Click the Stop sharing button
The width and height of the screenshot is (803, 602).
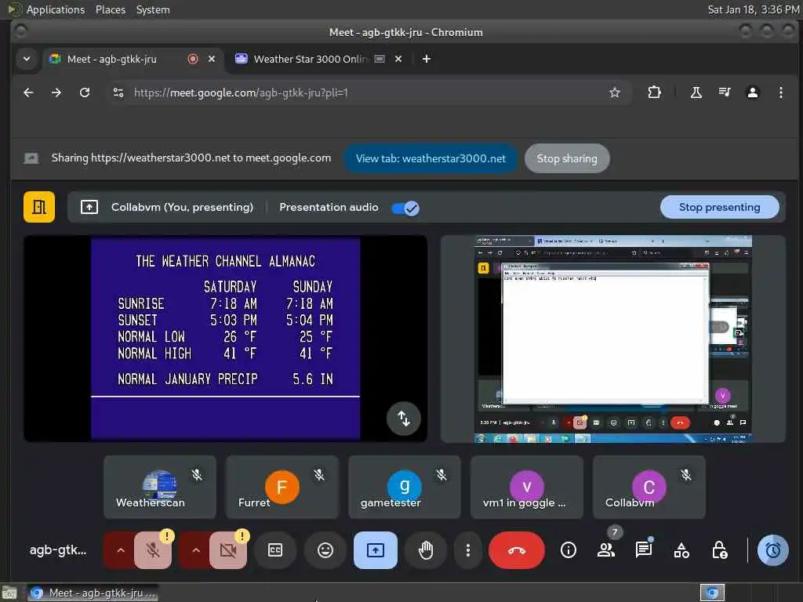click(x=567, y=158)
